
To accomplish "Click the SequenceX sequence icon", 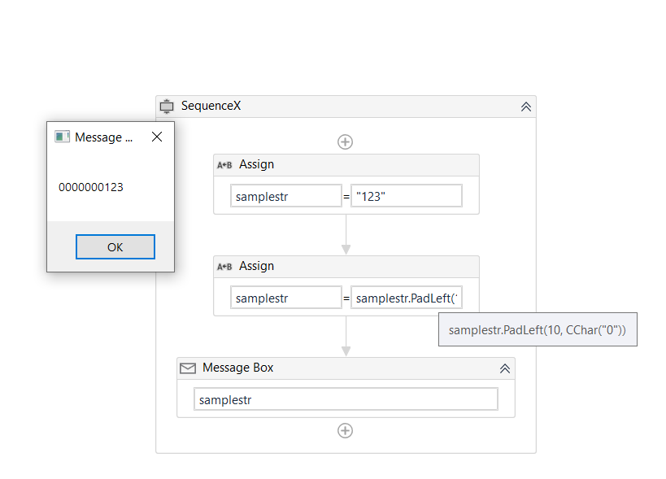I will point(167,107).
